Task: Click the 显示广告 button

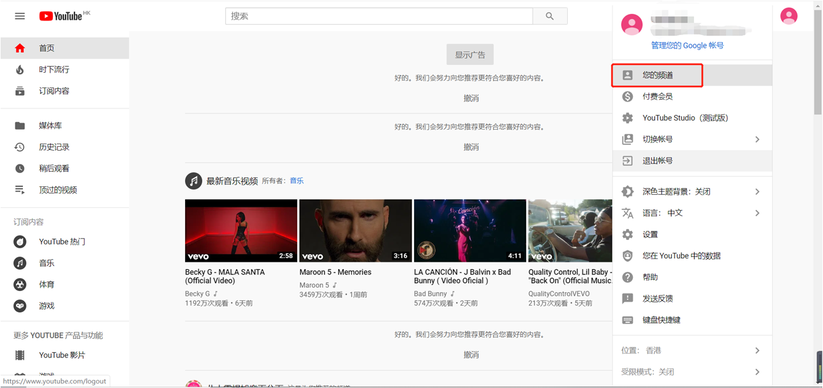Action: tap(470, 55)
